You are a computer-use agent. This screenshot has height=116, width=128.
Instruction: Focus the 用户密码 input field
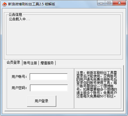pos(49,88)
